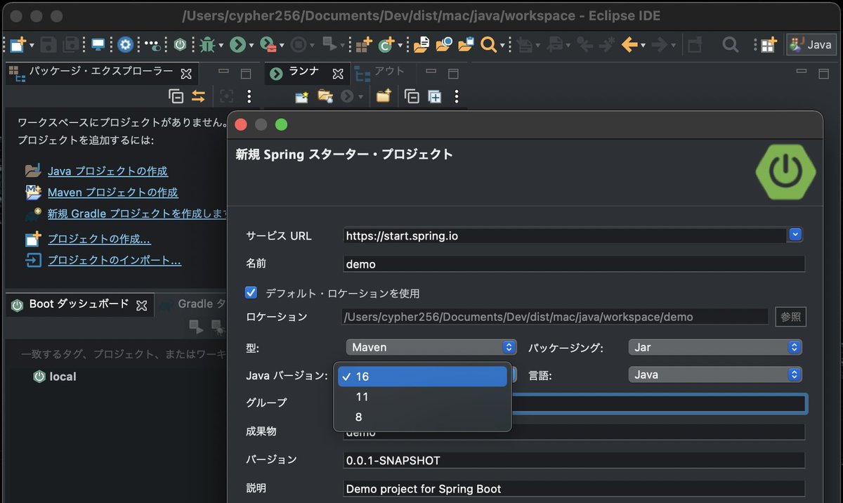843x503 pixels.
Task: Open Java プロジェクトの作成 link
Action: pyautogui.click(x=107, y=171)
